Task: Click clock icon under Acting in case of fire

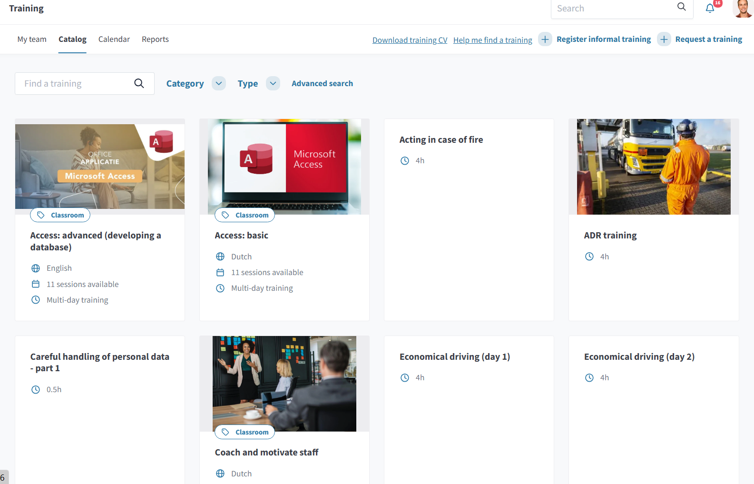Action: click(x=405, y=161)
